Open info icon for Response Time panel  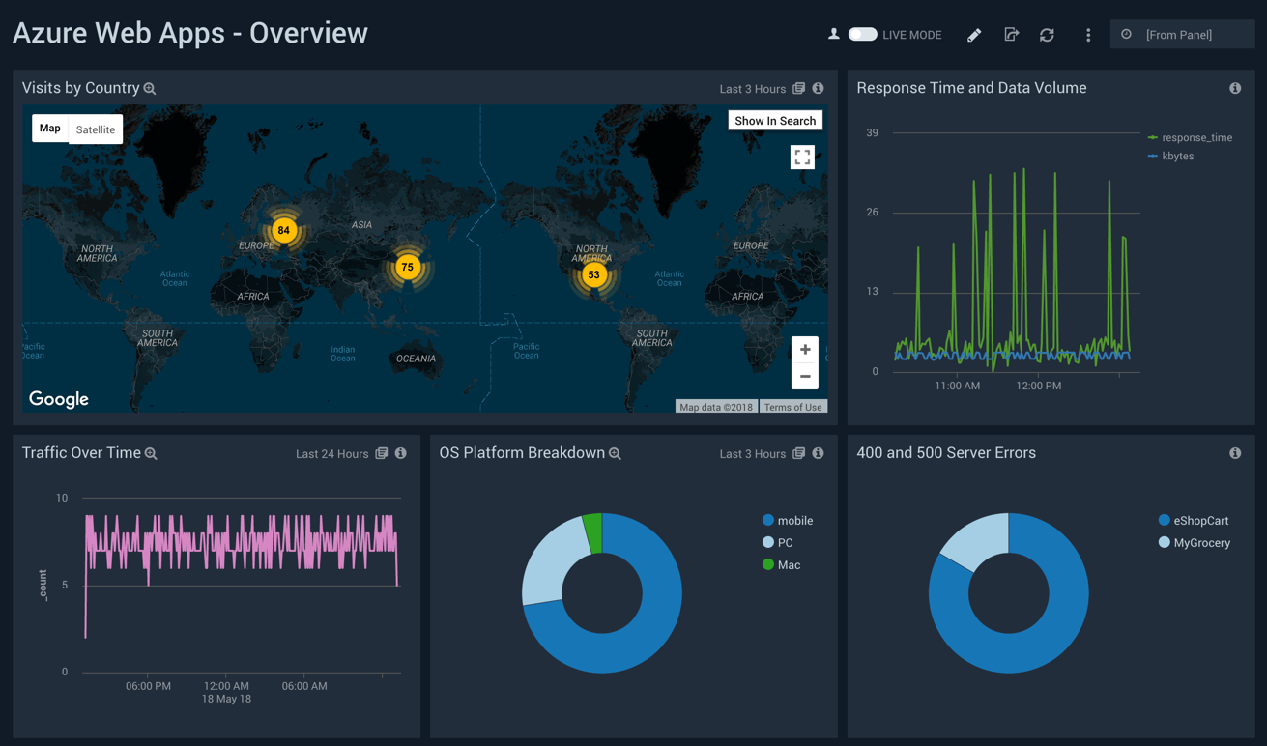coord(1235,88)
